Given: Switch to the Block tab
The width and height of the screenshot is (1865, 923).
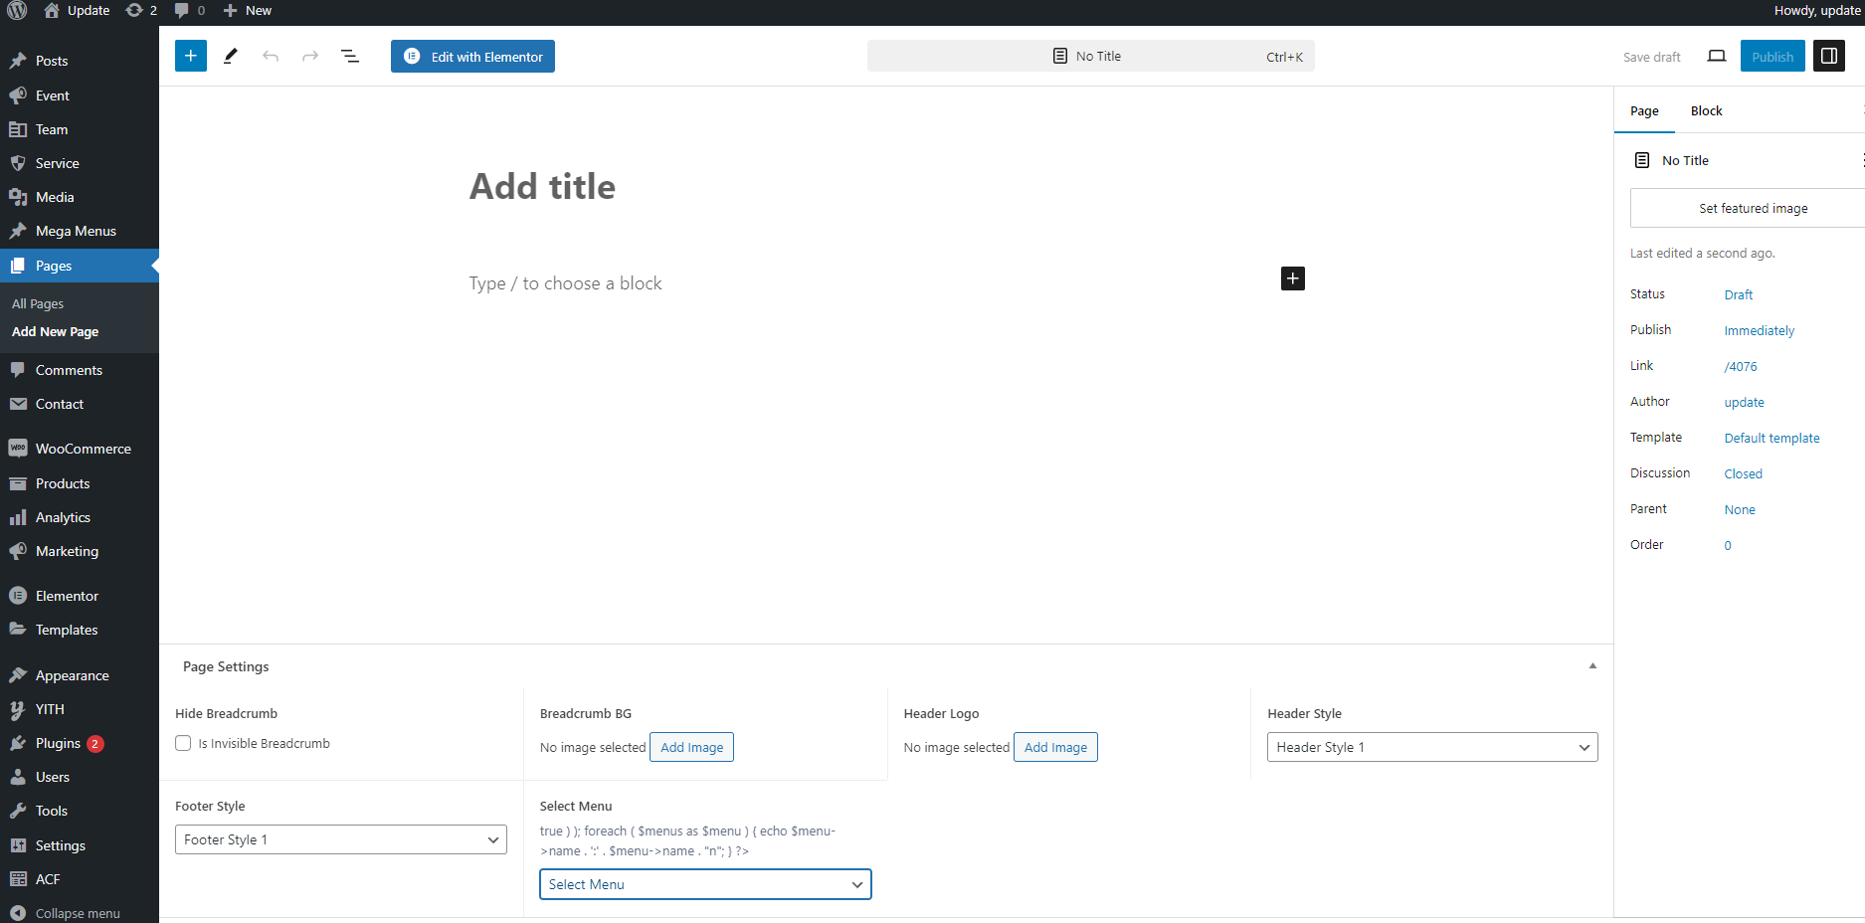Looking at the screenshot, I should point(1706,110).
